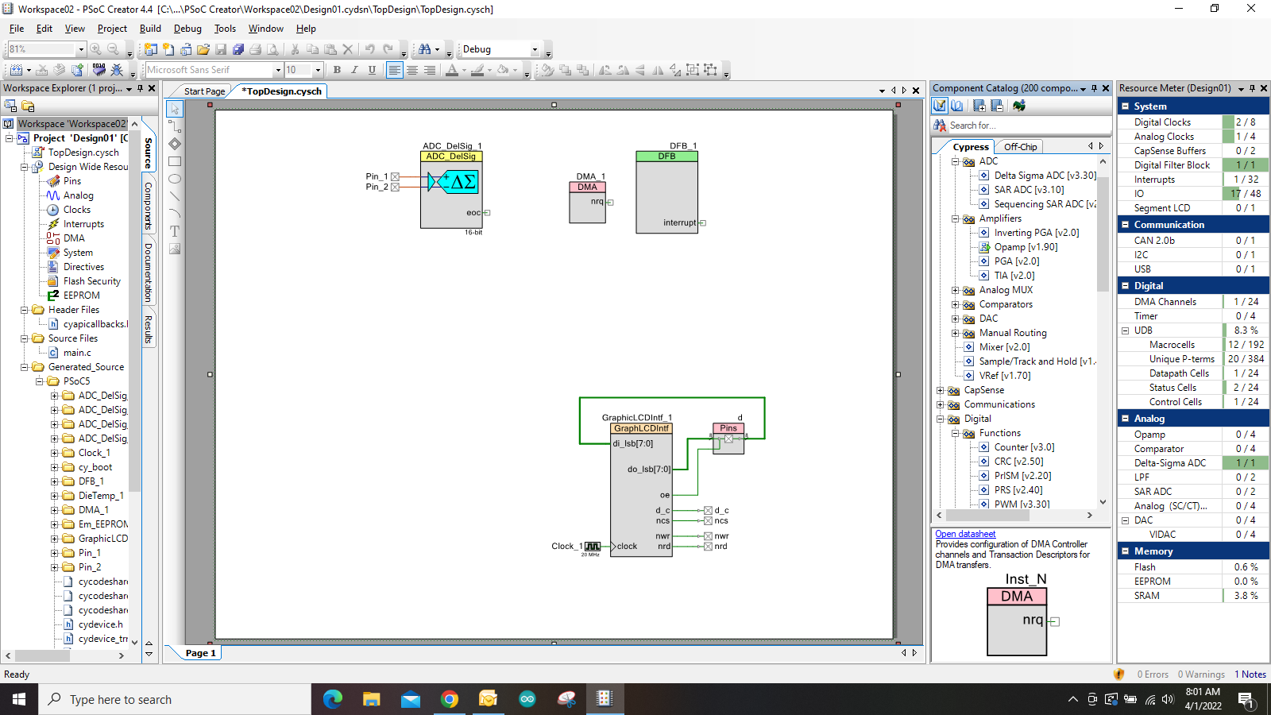Open the Components side tab

point(149,207)
